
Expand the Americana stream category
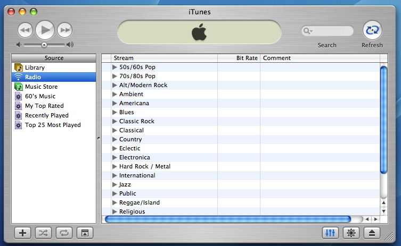(114, 104)
